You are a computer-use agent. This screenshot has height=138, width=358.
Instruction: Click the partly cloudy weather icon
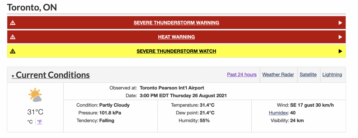(35, 94)
